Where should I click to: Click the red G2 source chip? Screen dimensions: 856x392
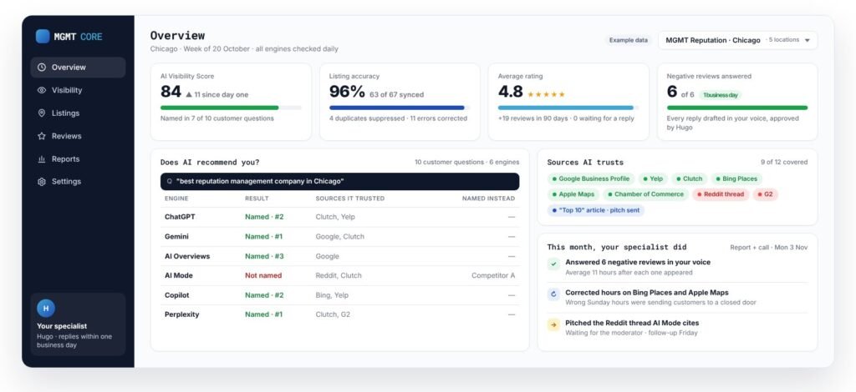pos(765,194)
